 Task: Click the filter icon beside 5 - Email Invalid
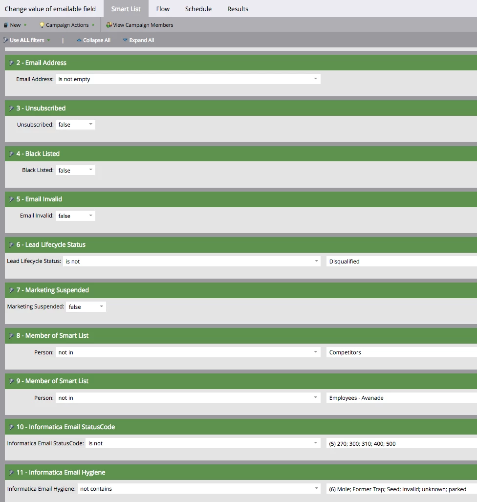pos(11,199)
